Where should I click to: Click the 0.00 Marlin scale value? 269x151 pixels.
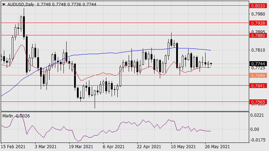(x=255, y=129)
